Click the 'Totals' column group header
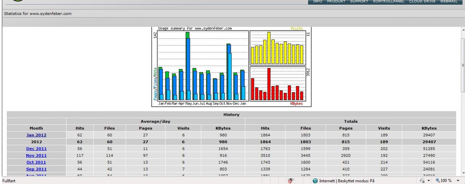Screen dimensions: 465x184 coord(350,121)
